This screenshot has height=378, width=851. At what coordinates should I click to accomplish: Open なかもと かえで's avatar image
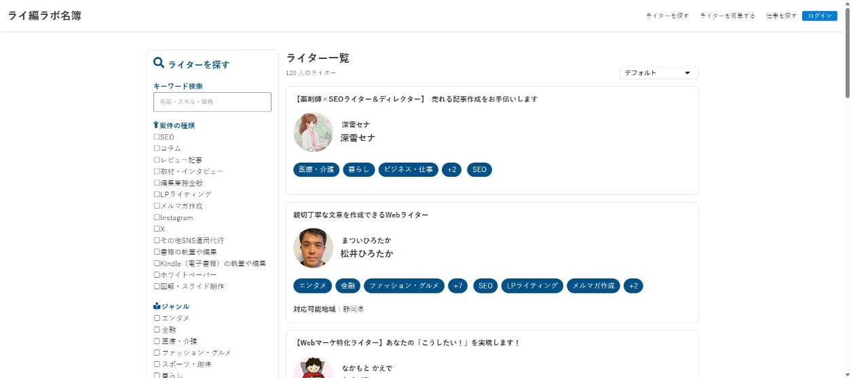313,368
